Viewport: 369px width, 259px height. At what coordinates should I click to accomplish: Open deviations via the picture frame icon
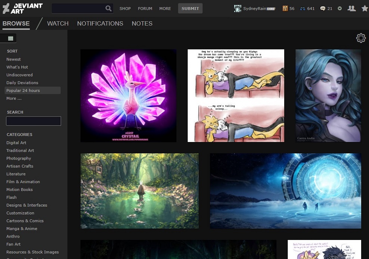(286, 8)
